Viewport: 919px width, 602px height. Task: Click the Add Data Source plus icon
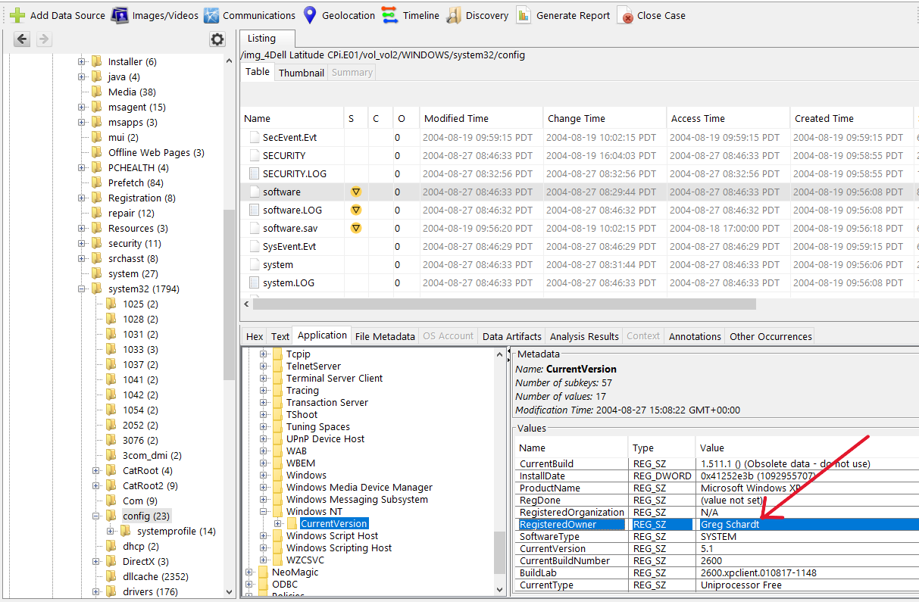tap(17, 15)
